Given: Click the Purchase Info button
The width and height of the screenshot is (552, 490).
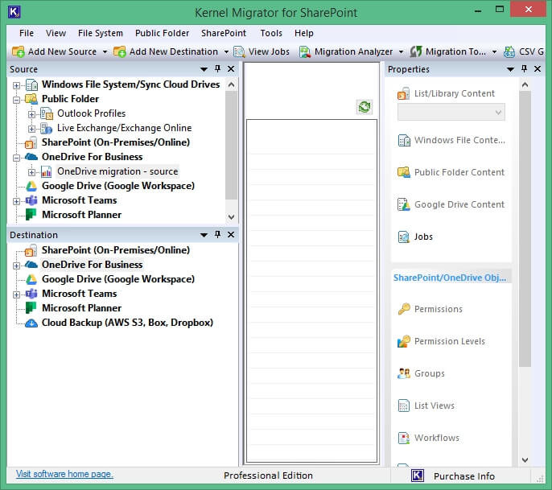Looking at the screenshot, I should pyautogui.click(x=464, y=476).
